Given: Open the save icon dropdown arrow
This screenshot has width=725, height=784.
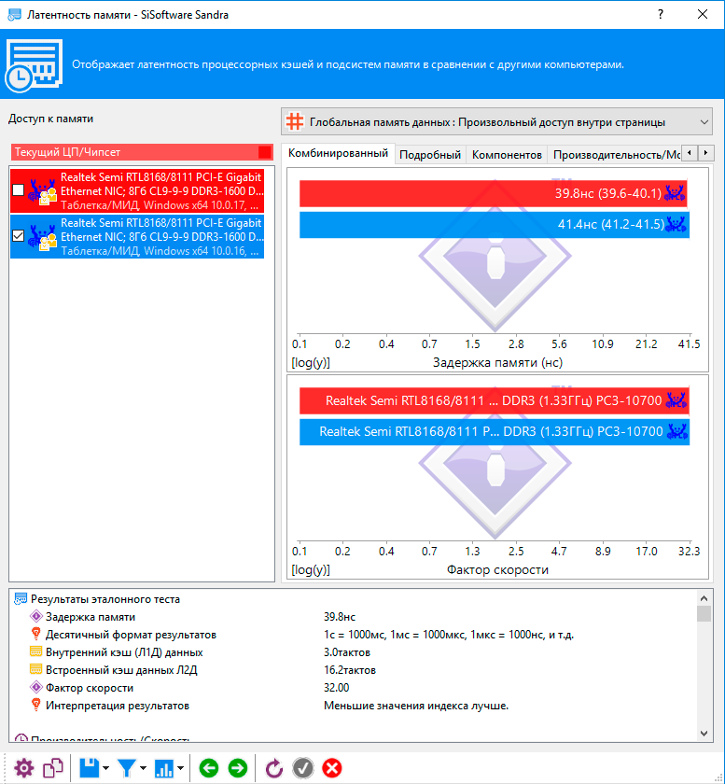Looking at the screenshot, I should [x=105, y=768].
